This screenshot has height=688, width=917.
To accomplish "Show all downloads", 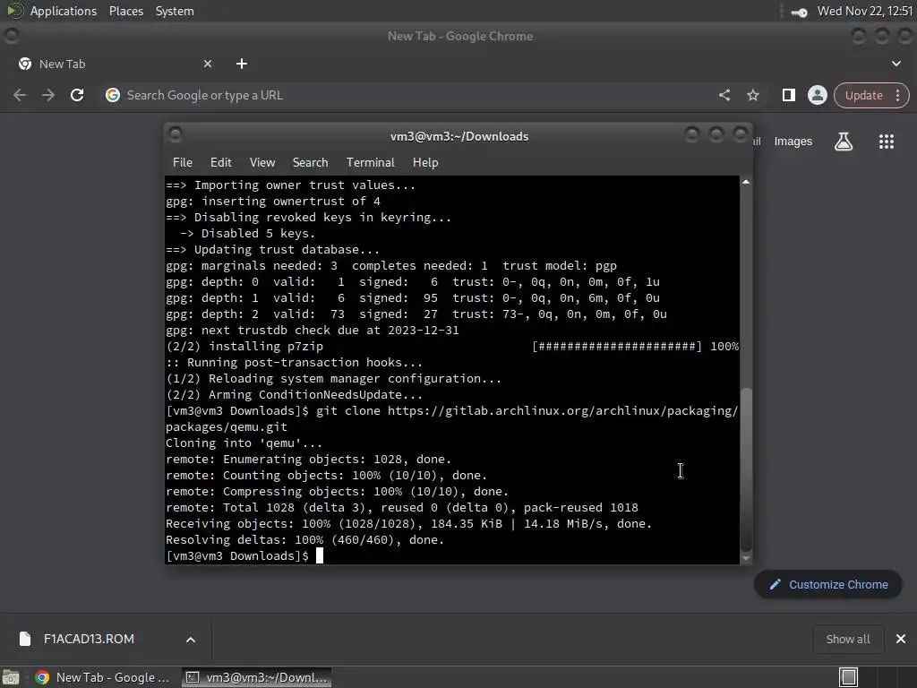I will coord(847,639).
